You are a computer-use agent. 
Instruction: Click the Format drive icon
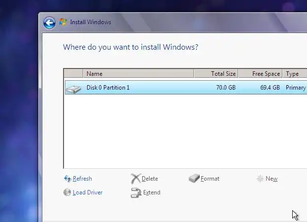click(x=194, y=178)
